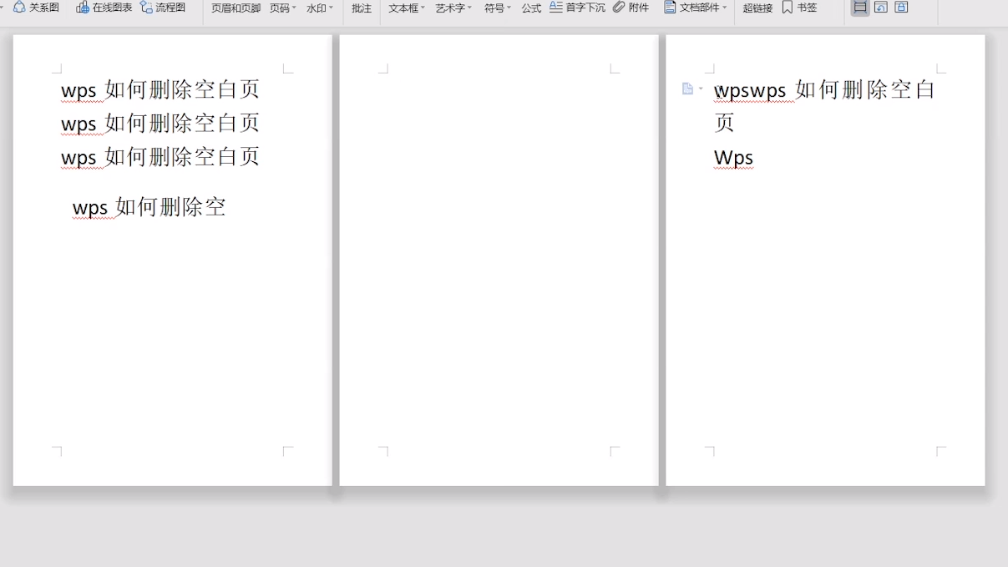Insert an 在线图表 online chart
The image size is (1008, 567).
click(83, 8)
